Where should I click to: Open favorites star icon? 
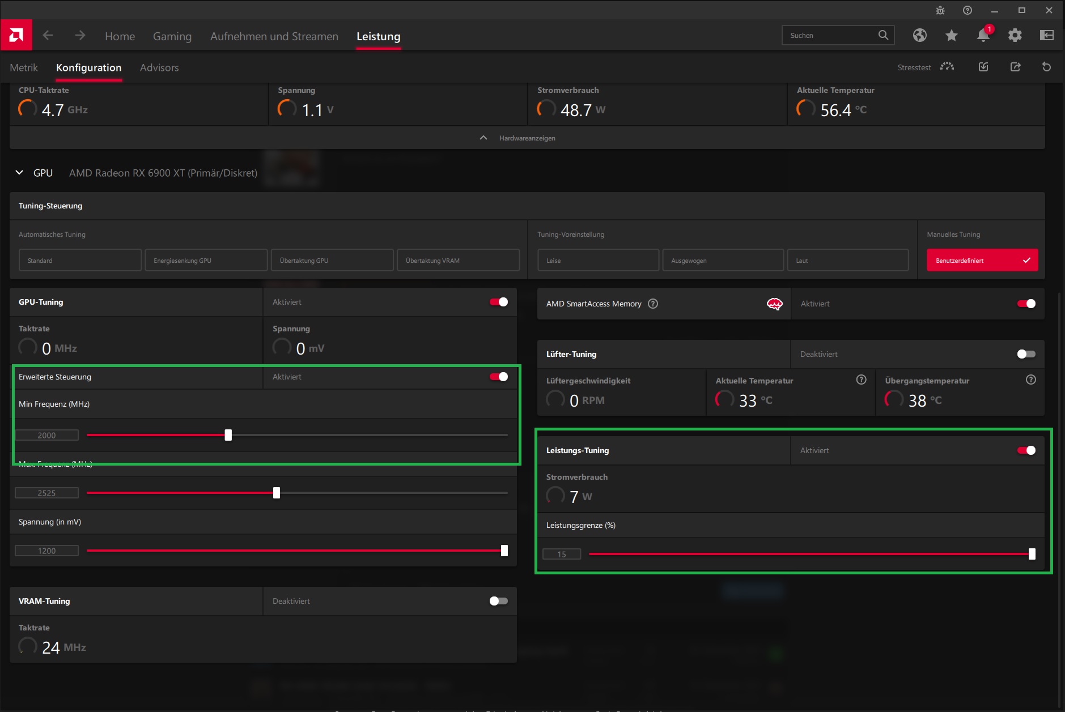(x=952, y=35)
